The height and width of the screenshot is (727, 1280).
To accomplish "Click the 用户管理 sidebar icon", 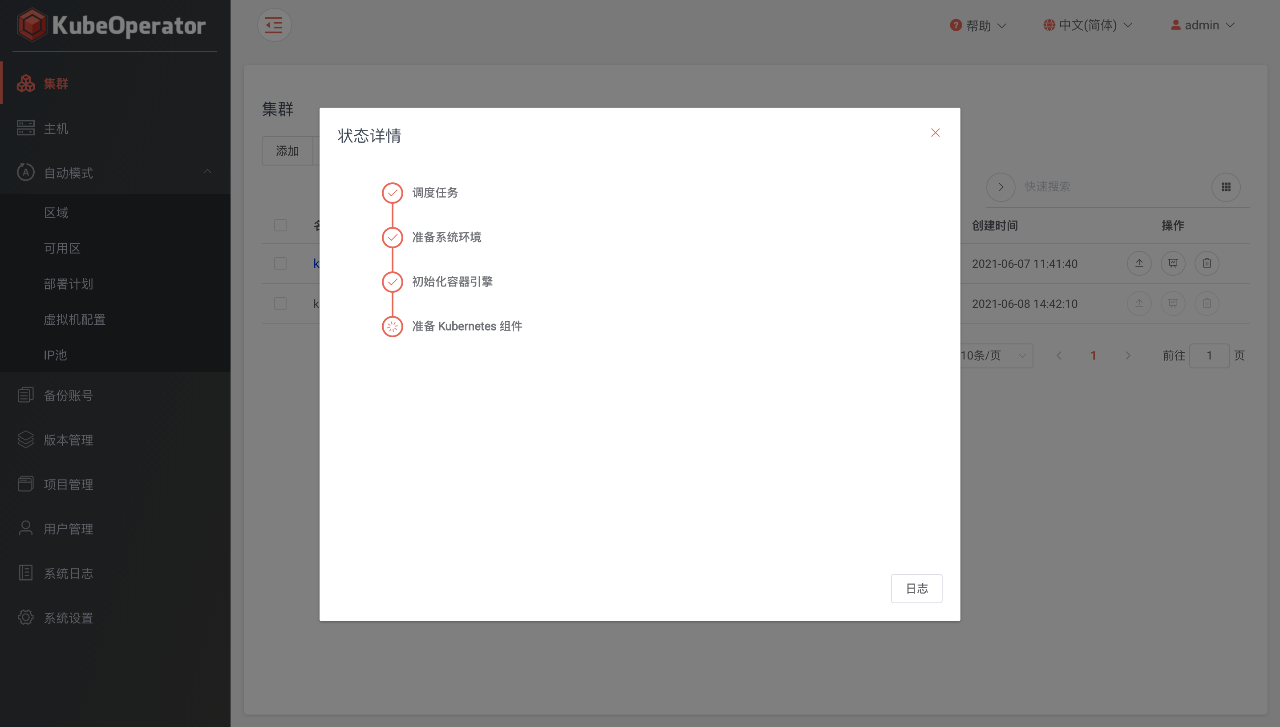I will 25,527.
